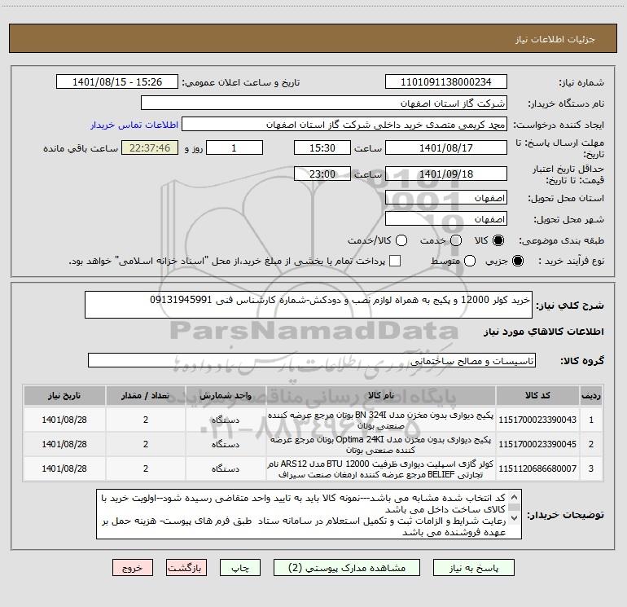Choose the جزیی purchase type radio
627x607 pixels.
(518, 261)
